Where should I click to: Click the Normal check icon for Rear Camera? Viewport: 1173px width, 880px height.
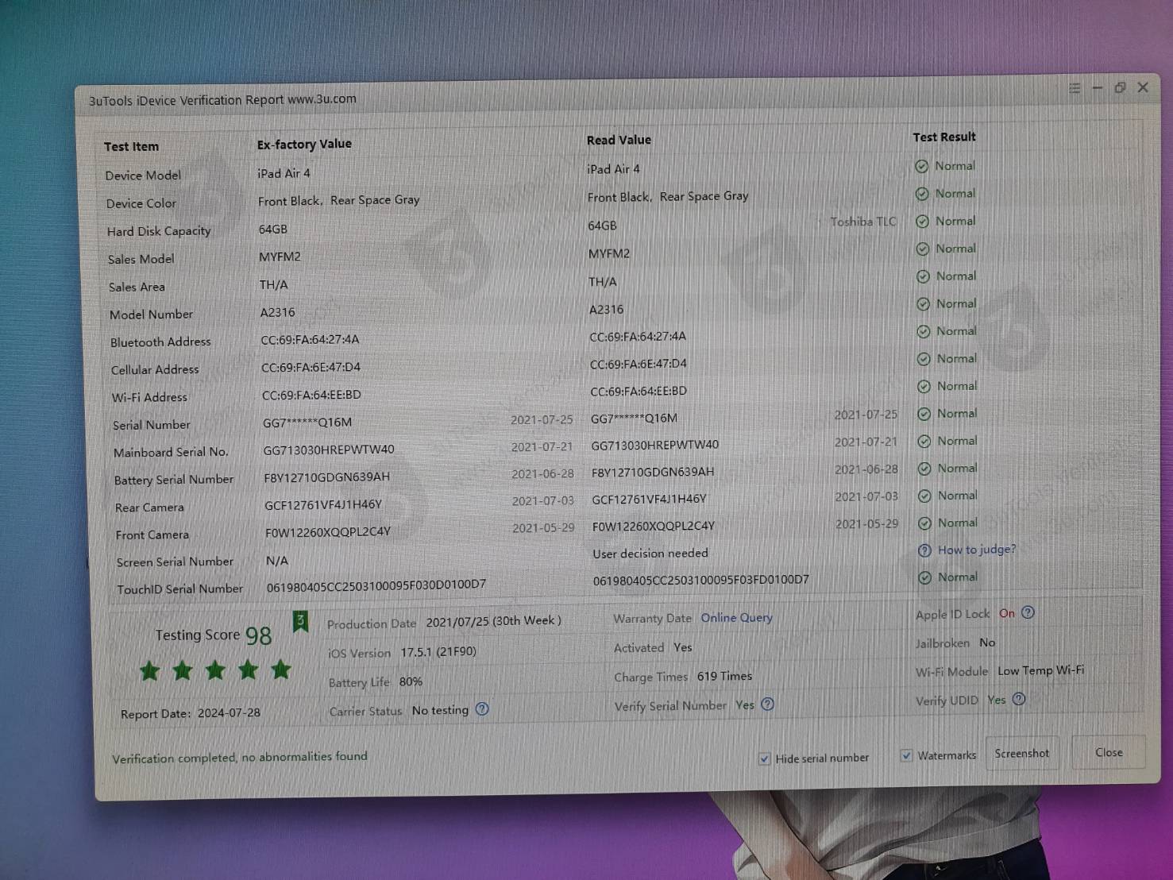pos(924,496)
